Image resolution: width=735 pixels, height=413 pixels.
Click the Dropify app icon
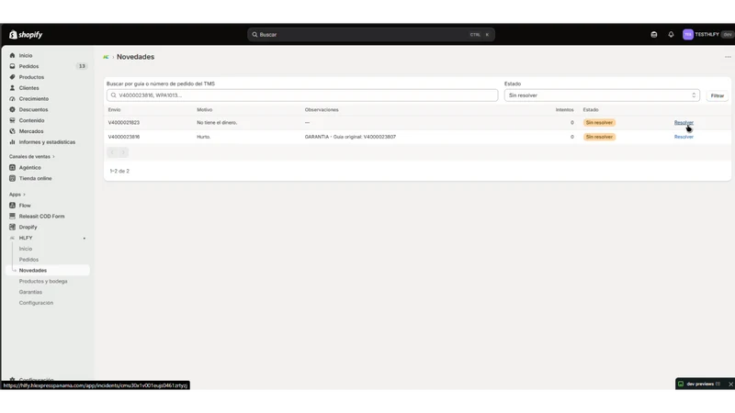pyautogui.click(x=12, y=227)
